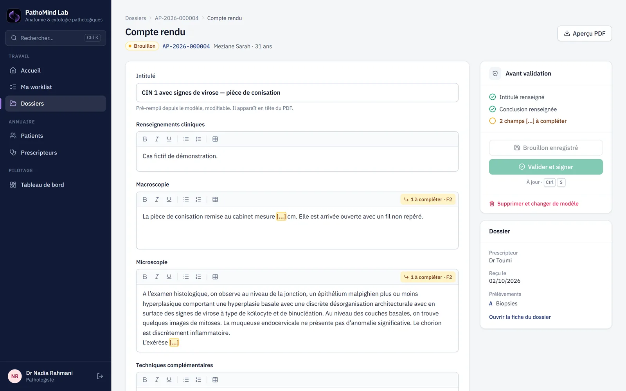
Task: Insert table in Macroscopie editor
Action: pyautogui.click(x=215, y=199)
